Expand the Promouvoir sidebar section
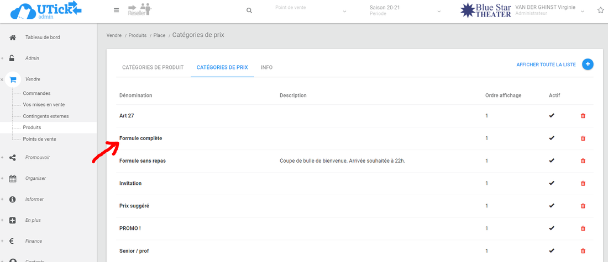 (x=37, y=157)
